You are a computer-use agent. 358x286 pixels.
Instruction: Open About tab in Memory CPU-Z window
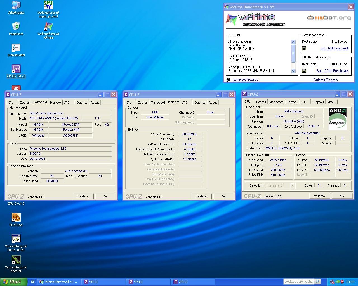click(x=213, y=103)
